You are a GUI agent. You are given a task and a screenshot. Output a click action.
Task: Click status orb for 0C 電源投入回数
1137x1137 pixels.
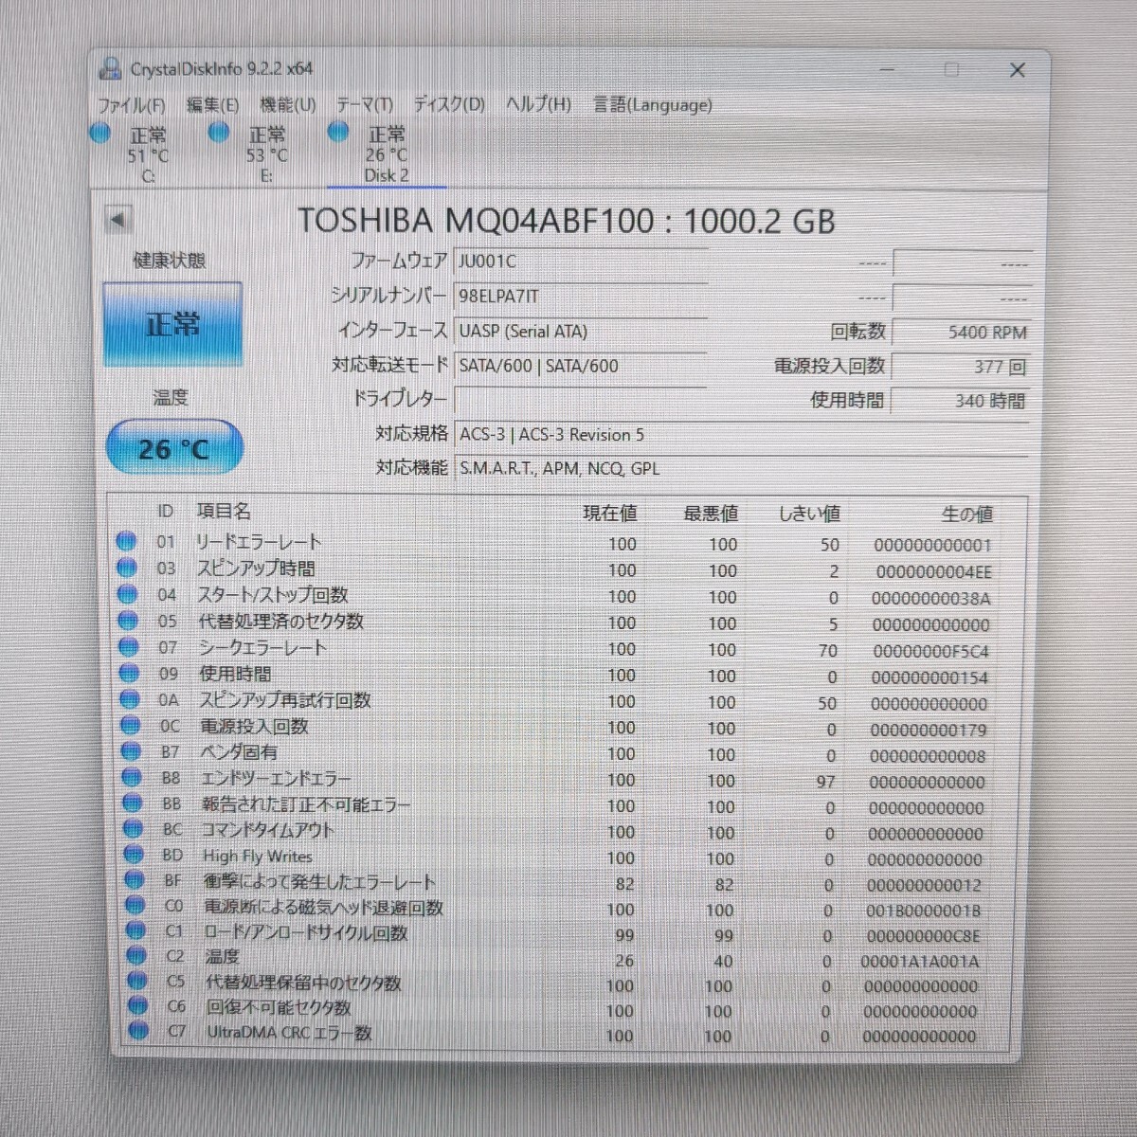pyautogui.click(x=130, y=727)
